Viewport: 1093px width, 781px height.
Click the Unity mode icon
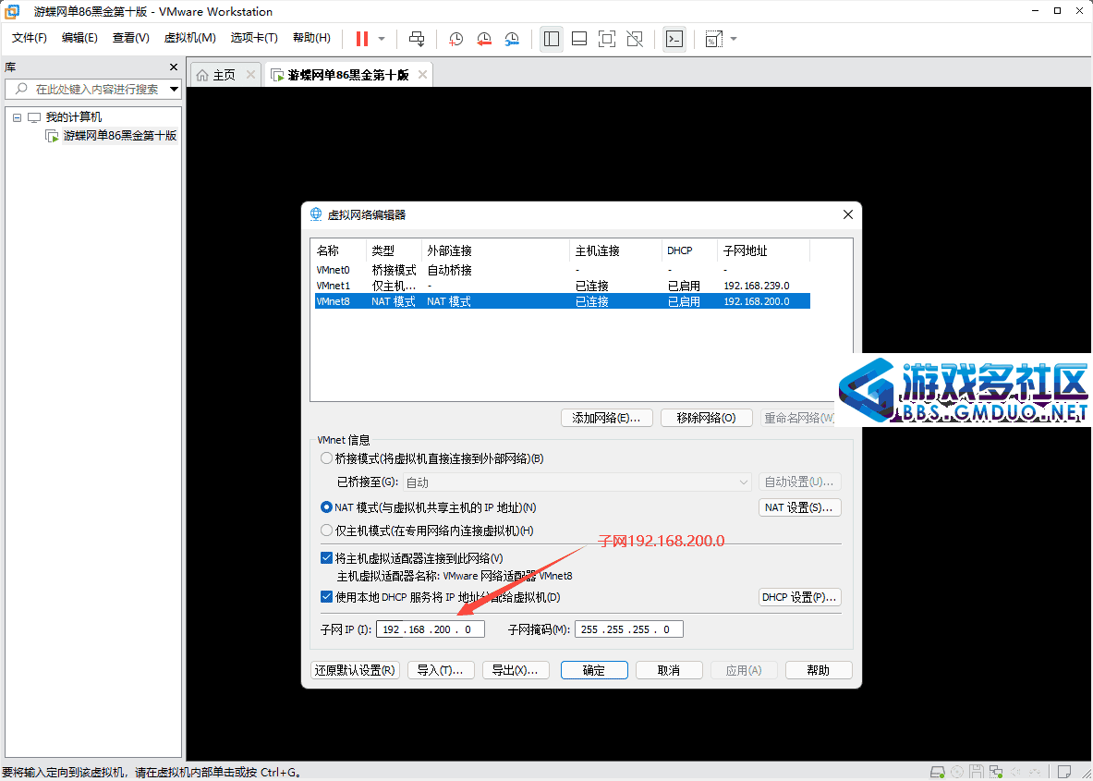coord(635,38)
